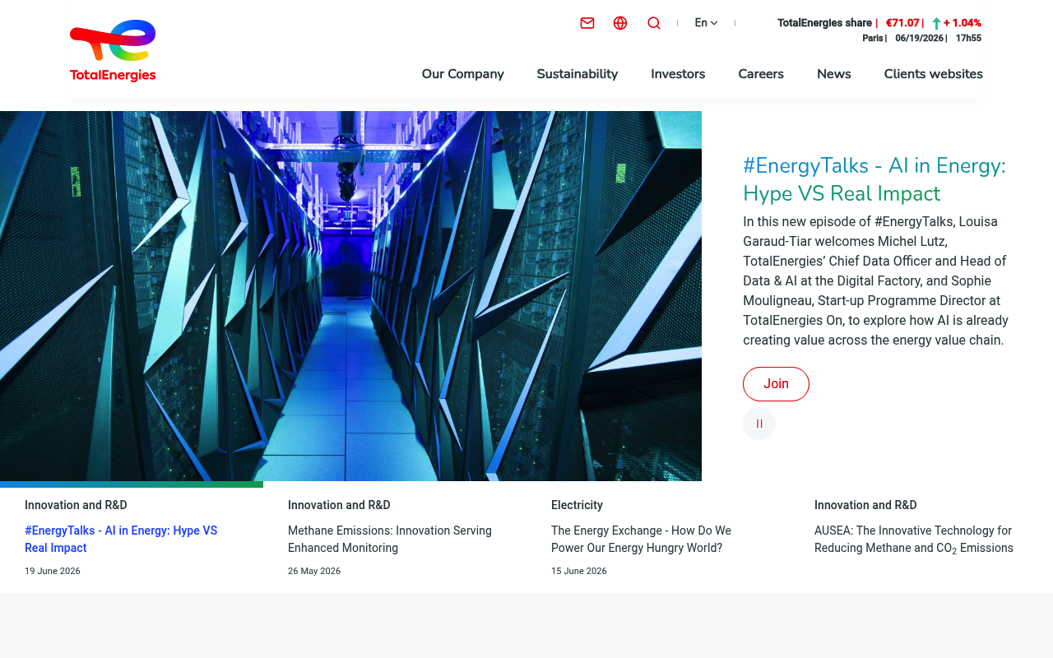Viewport: 1053px width, 658px height.
Task: Pause the carousel autoplay
Action: click(x=759, y=424)
